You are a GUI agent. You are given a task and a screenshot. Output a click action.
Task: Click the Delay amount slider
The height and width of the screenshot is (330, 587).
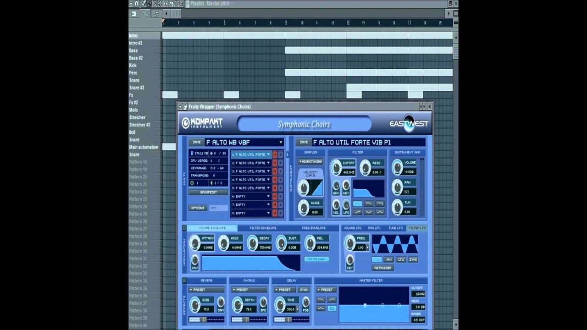coord(292,319)
